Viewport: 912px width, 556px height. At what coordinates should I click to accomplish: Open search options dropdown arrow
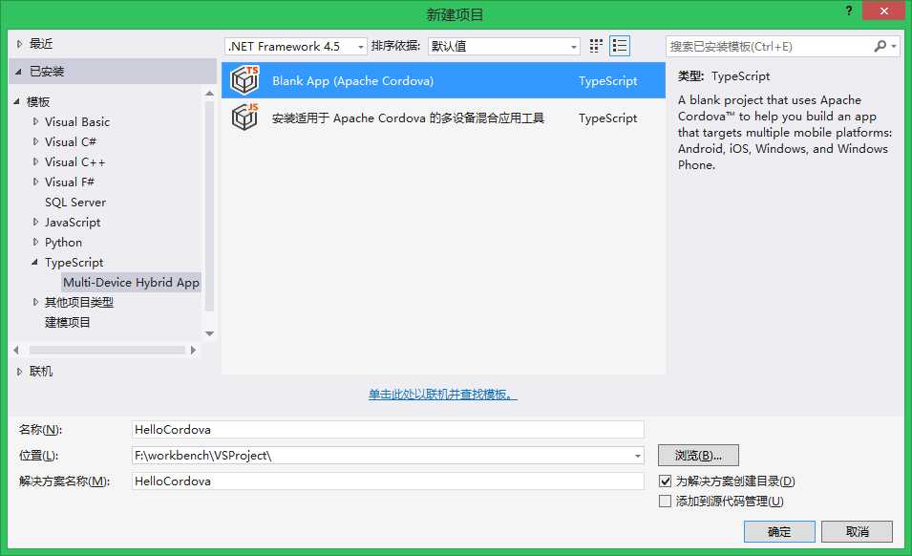tap(894, 46)
